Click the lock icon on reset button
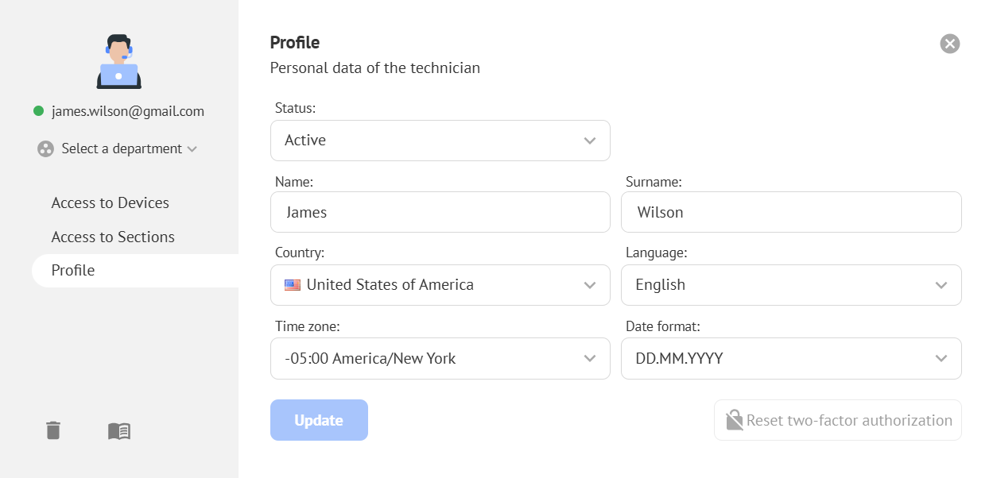 (734, 420)
